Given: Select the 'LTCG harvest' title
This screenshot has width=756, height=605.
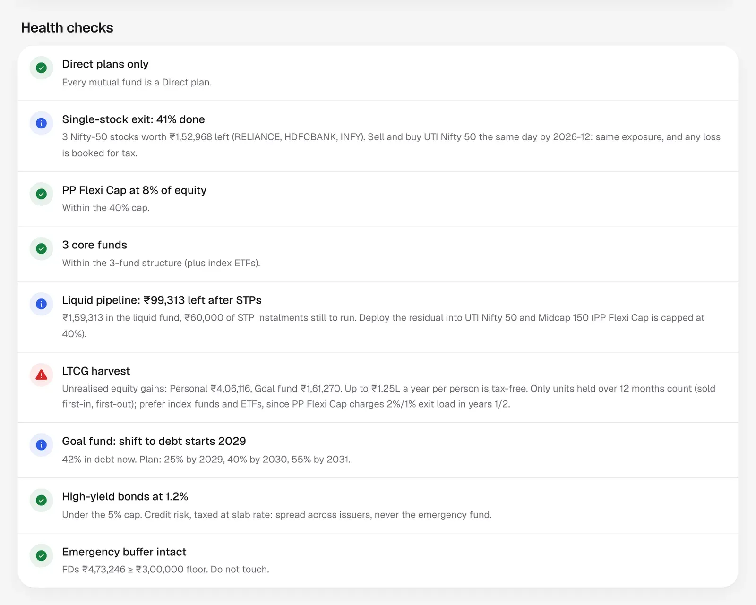Looking at the screenshot, I should tap(96, 371).
